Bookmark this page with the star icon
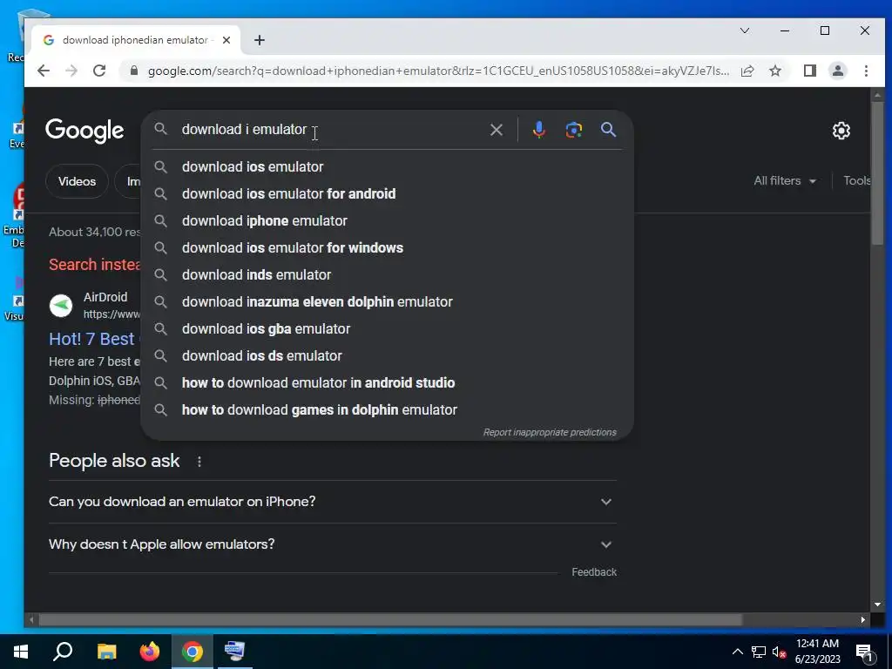Viewport: 892px width, 669px height. click(774, 71)
